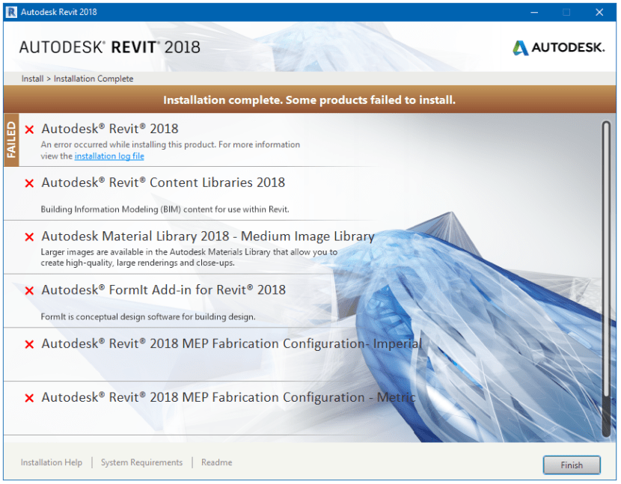View System Requirements
Image resolution: width=621 pixels, height=484 pixels.
point(141,462)
